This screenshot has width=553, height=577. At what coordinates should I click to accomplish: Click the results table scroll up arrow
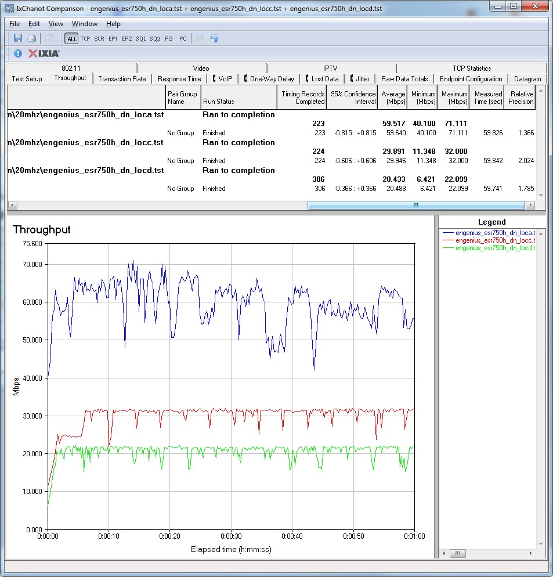point(540,91)
